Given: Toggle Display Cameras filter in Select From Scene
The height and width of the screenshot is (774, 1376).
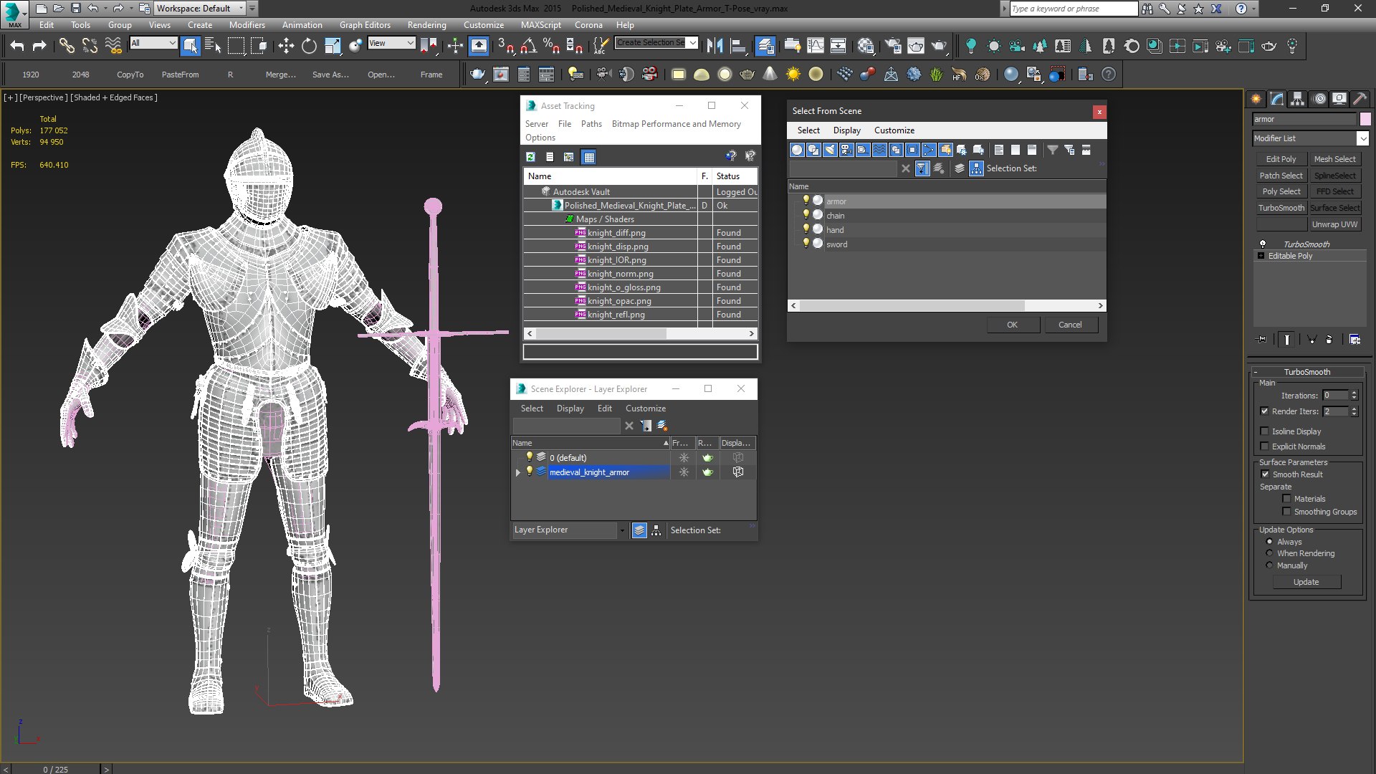Looking at the screenshot, I should (x=846, y=150).
